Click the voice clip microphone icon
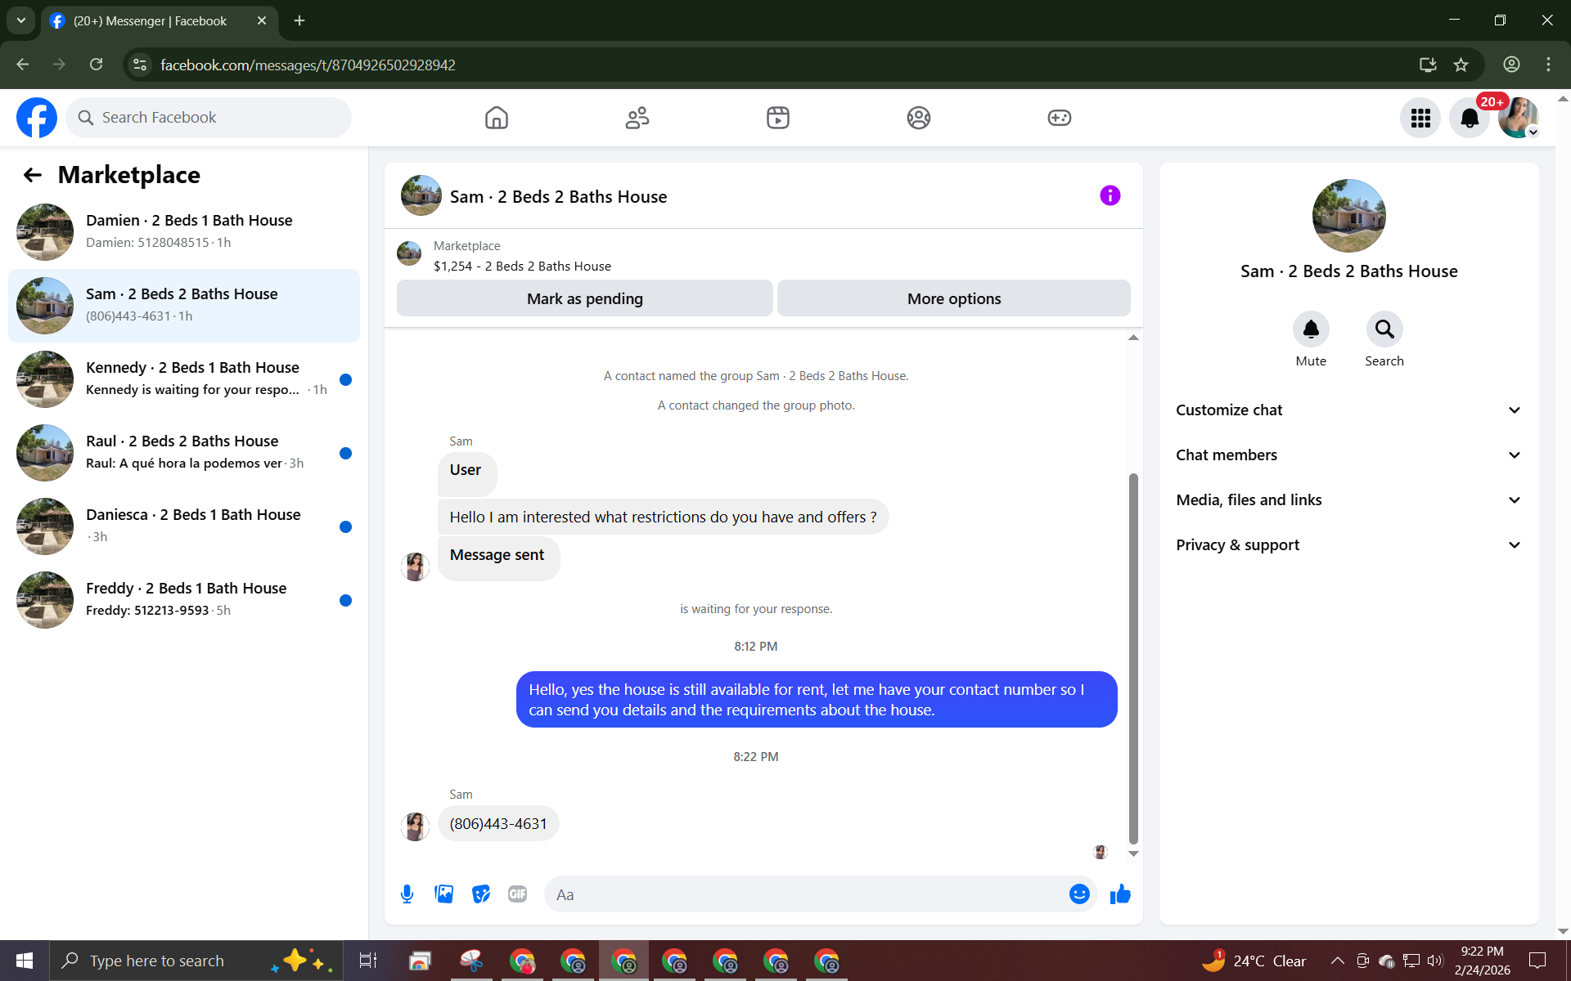 click(x=407, y=894)
